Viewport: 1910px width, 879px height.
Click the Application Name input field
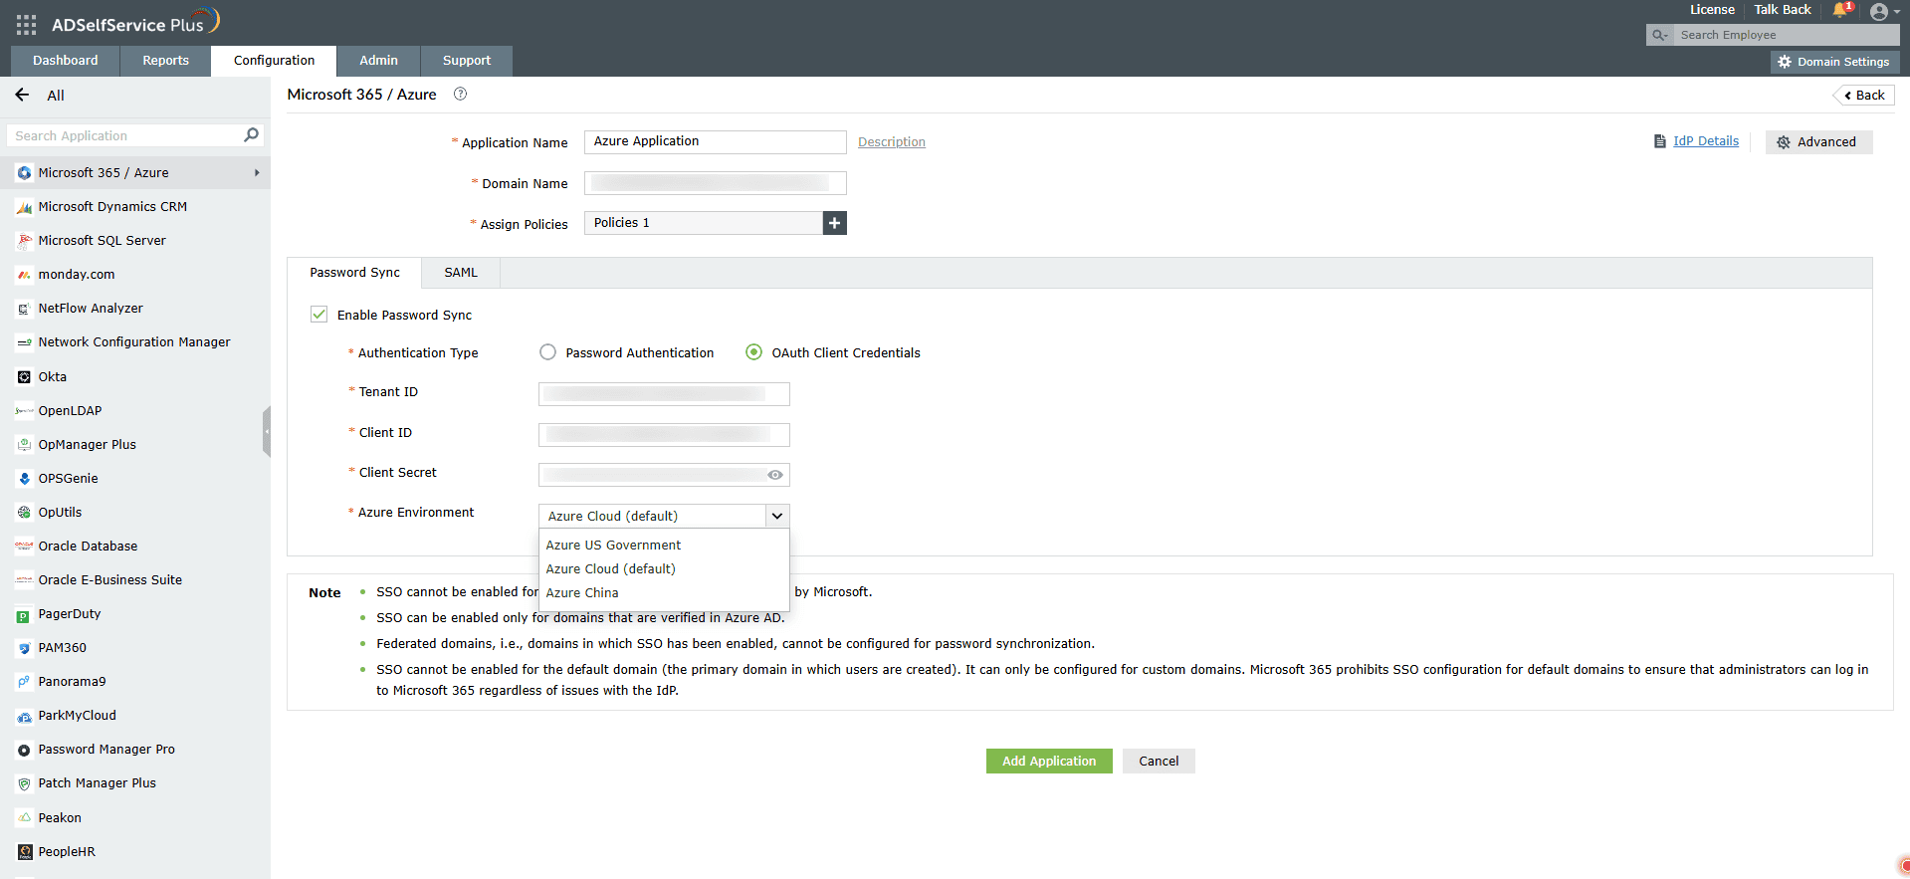point(716,142)
